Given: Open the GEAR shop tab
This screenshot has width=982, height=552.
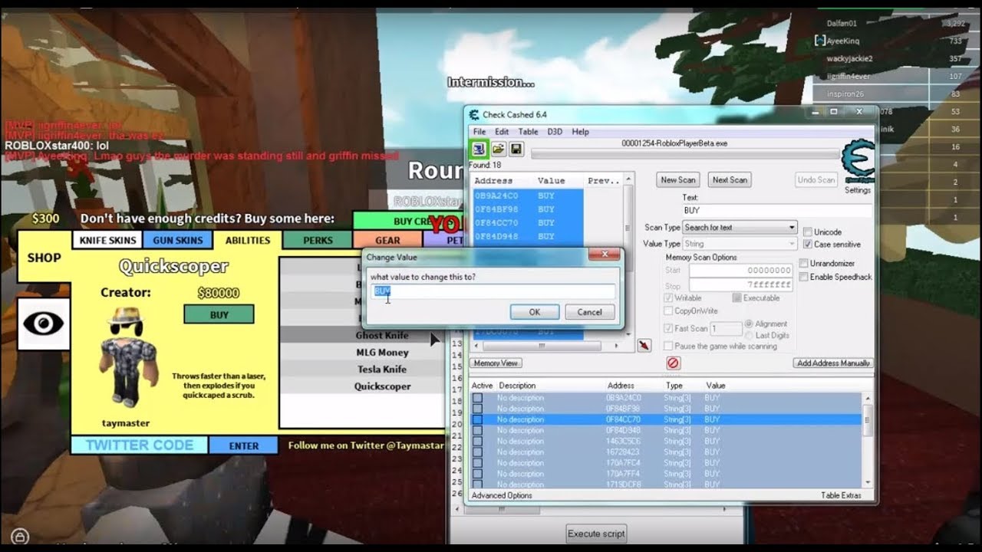Looking at the screenshot, I should tap(387, 240).
